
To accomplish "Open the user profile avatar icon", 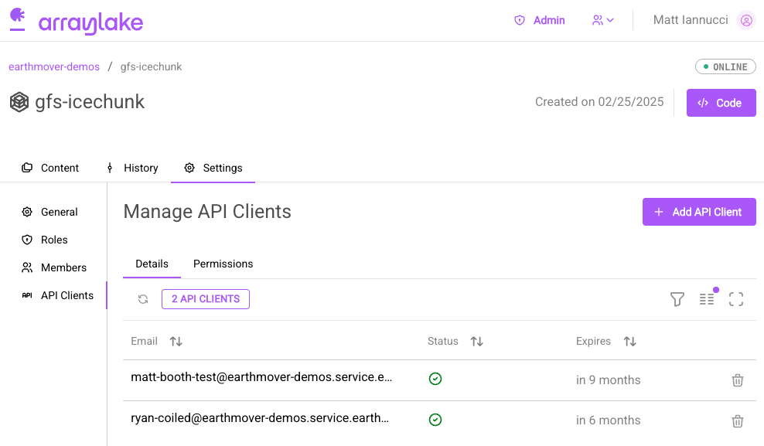I will (x=746, y=21).
